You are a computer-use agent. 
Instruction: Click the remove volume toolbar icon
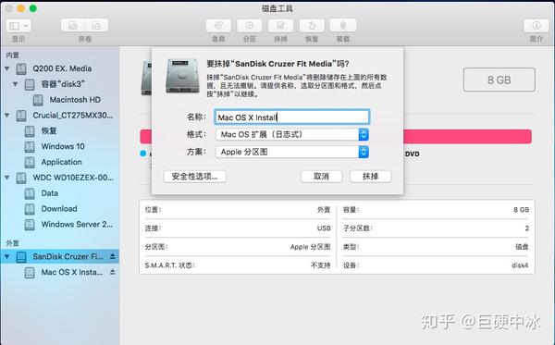[x=96, y=26]
